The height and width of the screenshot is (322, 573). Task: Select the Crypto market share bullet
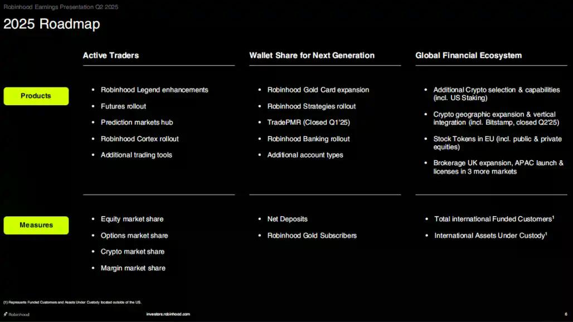pyautogui.click(x=133, y=251)
